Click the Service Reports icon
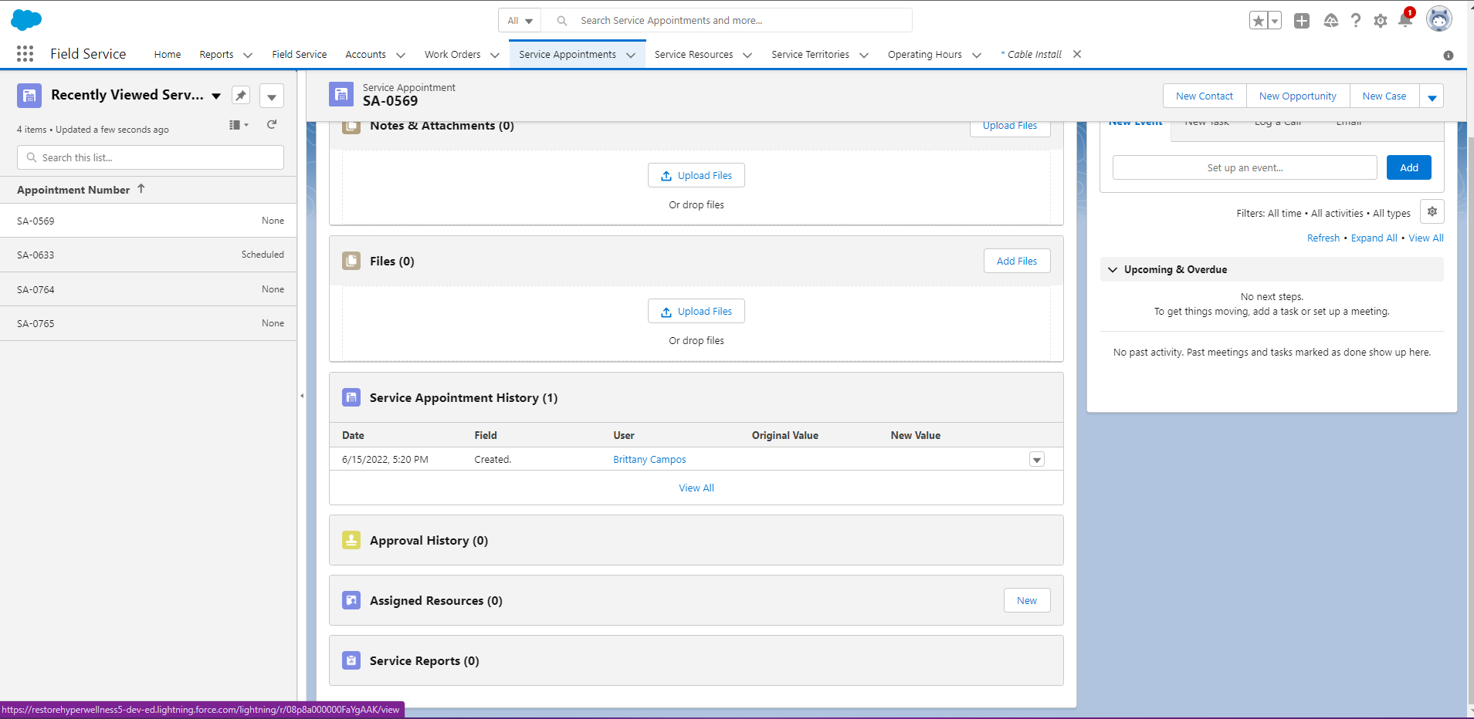The height and width of the screenshot is (719, 1474). (x=351, y=660)
